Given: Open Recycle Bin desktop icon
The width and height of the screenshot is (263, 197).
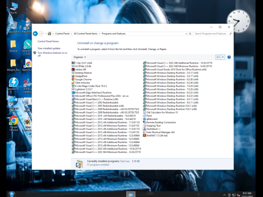Looking at the screenshot, I should click(x=13, y=27).
